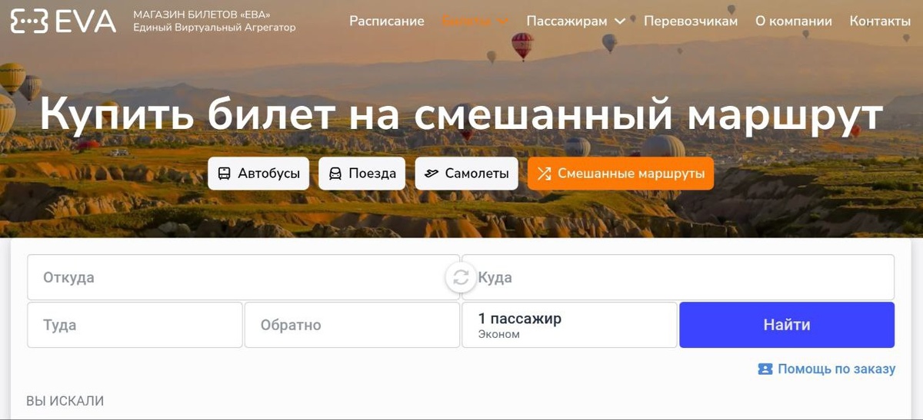Viewport: 923px width, 420px height.
Task: Expand the Пассажирам dropdown chevron
Action: pos(620,21)
